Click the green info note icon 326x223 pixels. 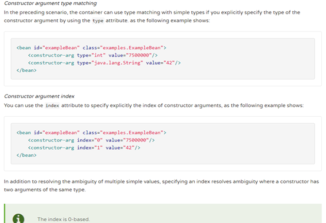pos(18,218)
